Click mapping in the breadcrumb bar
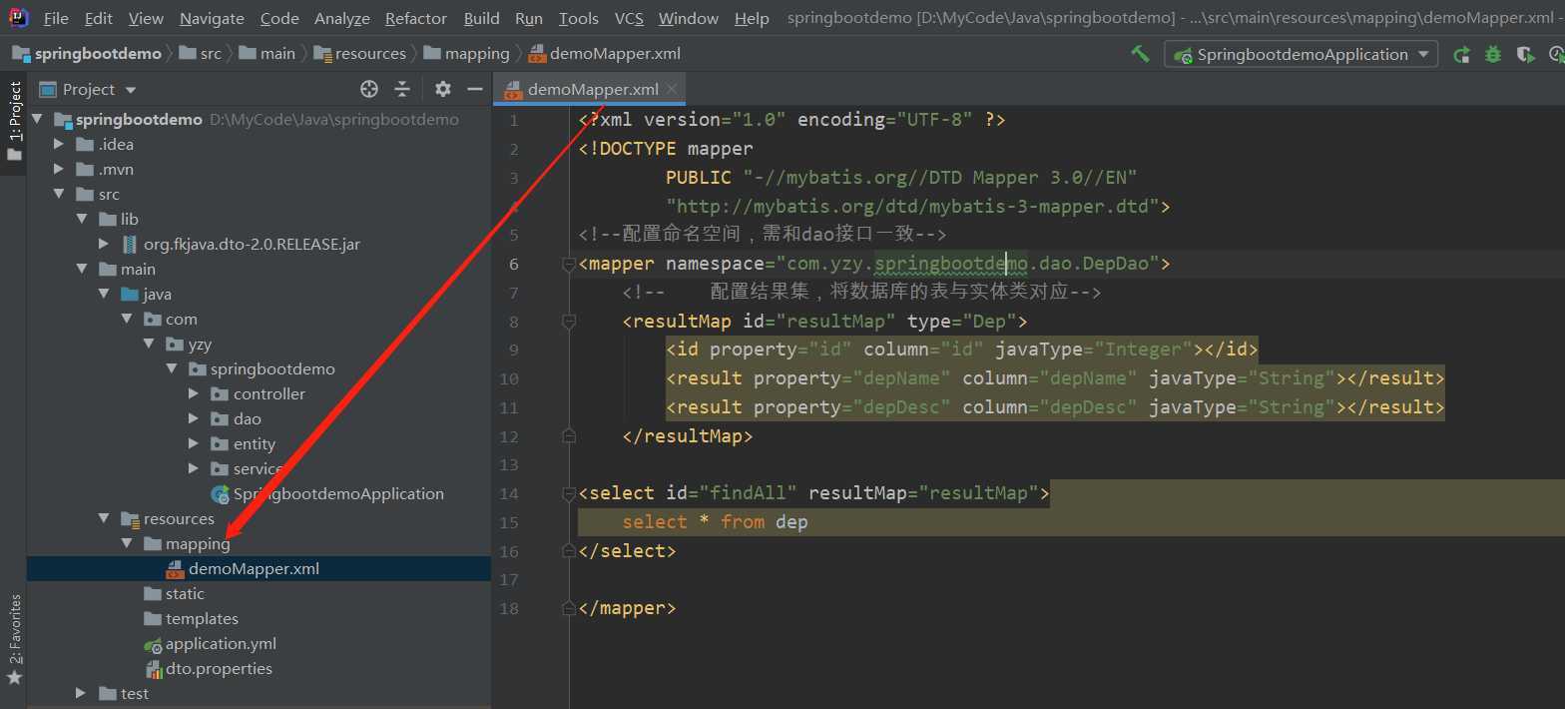The width and height of the screenshot is (1565, 709). (477, 54)
